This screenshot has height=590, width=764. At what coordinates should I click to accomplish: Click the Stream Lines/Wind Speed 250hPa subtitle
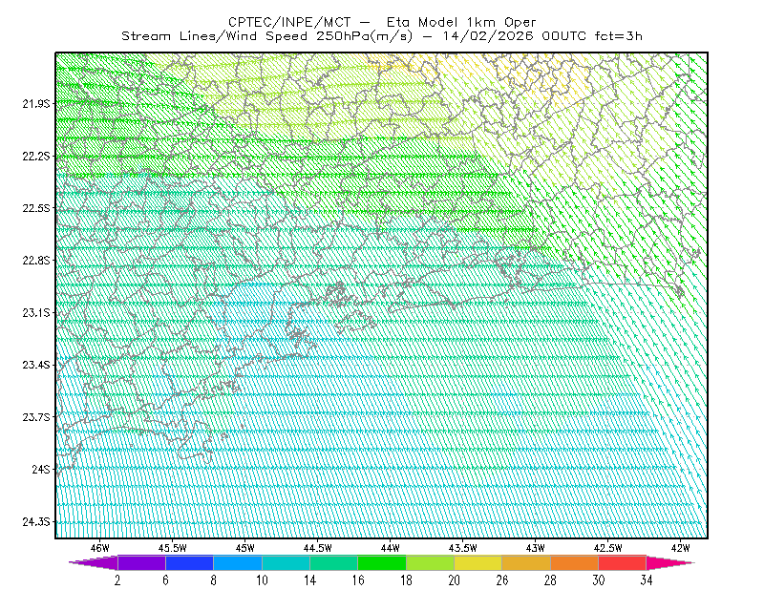pos(382,36)
